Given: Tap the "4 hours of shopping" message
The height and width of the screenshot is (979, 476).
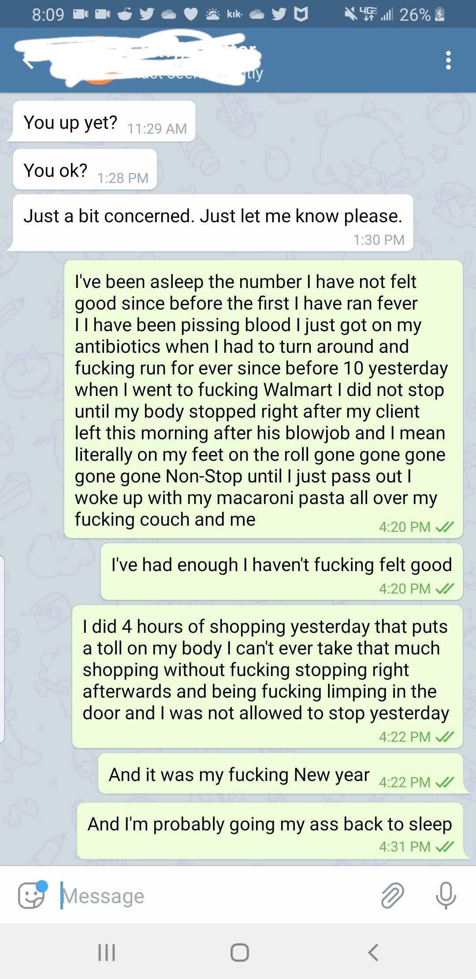Looking at the screenshot, I should click(267, 676).
